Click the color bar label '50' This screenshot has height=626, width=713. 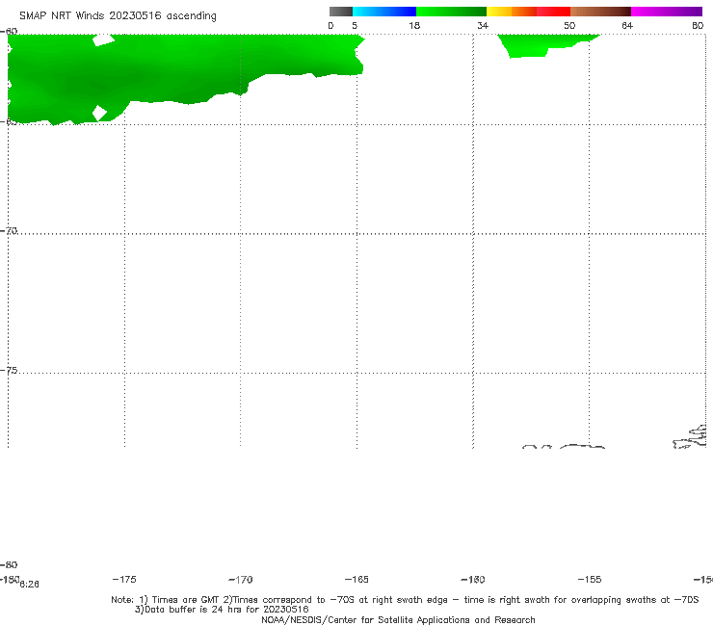pos(569,26)
